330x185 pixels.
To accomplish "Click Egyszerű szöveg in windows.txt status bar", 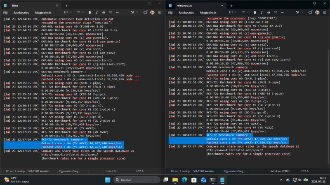I will [x=234, y=171].
